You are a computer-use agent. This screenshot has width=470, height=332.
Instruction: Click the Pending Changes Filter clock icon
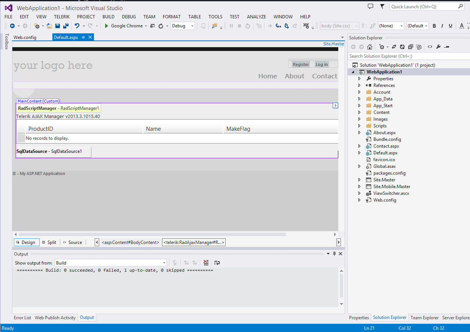click(x=382, y=47)
